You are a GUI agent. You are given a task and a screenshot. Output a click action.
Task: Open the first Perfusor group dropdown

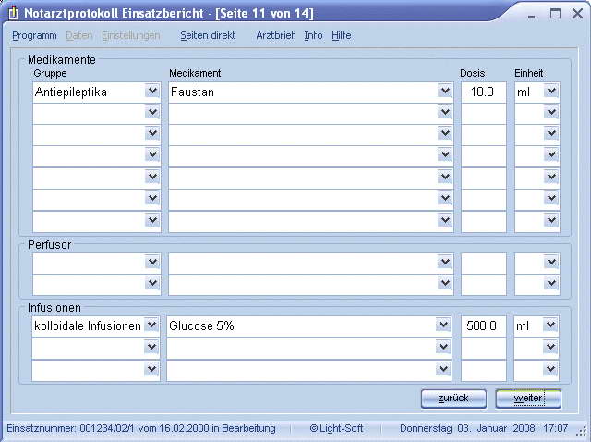tap(152, 262)
